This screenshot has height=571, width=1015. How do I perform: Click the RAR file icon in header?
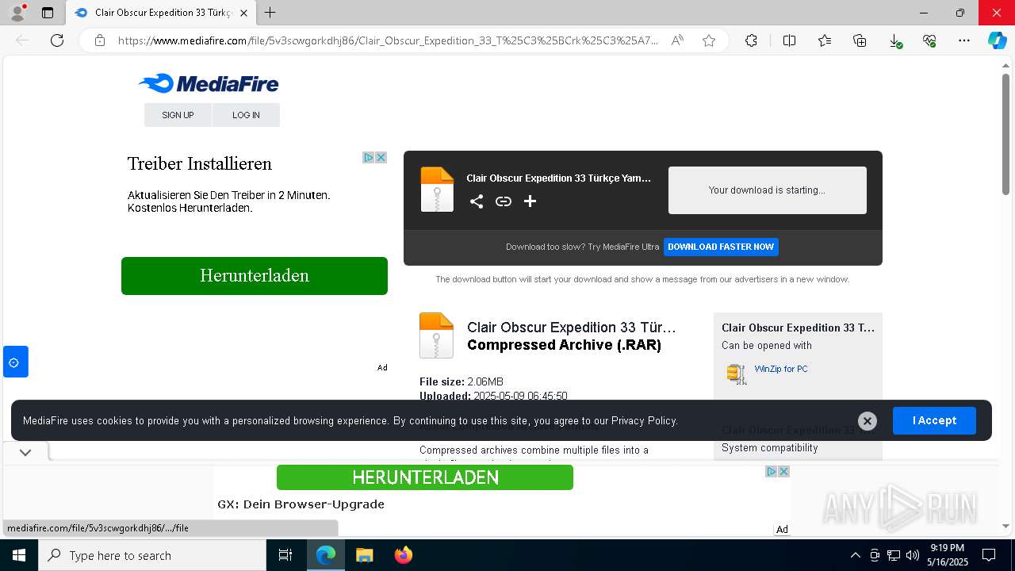coord(437,189)
